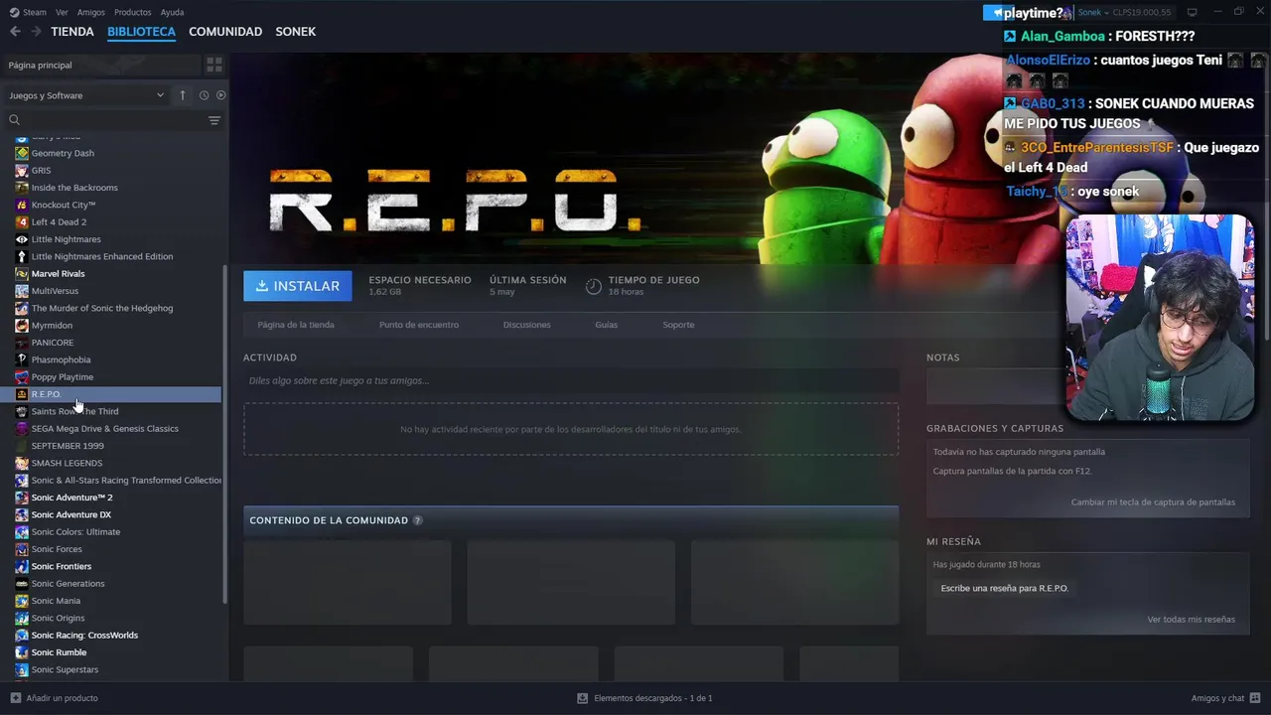Go forward with the right arrow
This screenshot has width=1271, height=715.
pyautogui.click(x=36, y=32)
